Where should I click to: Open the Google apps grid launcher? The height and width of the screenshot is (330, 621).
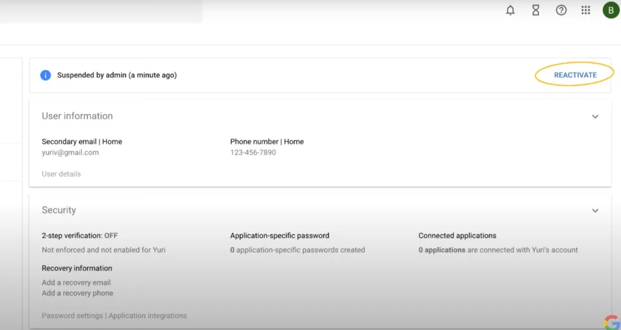[x=586, y=10]
